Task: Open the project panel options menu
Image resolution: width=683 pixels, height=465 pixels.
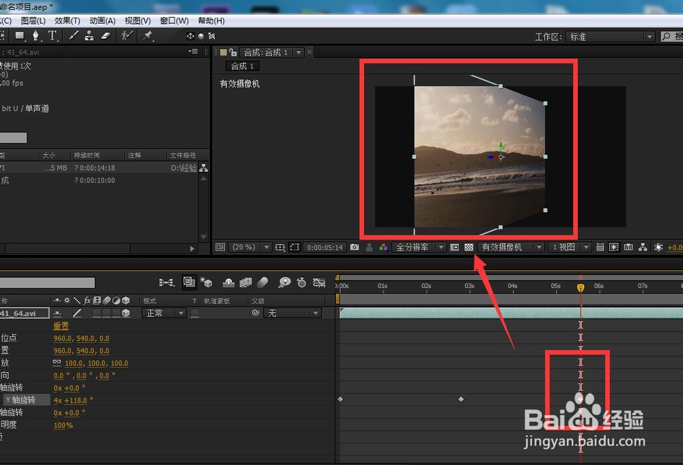Action: click(x=193, y=51)
